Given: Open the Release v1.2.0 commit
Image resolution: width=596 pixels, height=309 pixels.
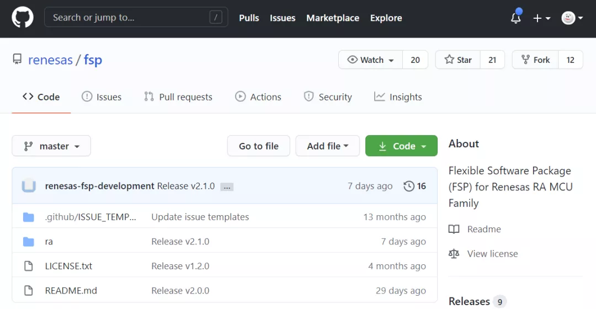Looking at the screenshot, I should coord(180,266).
